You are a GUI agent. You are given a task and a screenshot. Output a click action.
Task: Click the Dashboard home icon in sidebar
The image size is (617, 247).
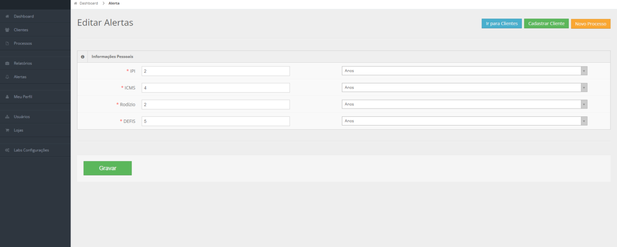pyautogui.click(x=7, y=16)
